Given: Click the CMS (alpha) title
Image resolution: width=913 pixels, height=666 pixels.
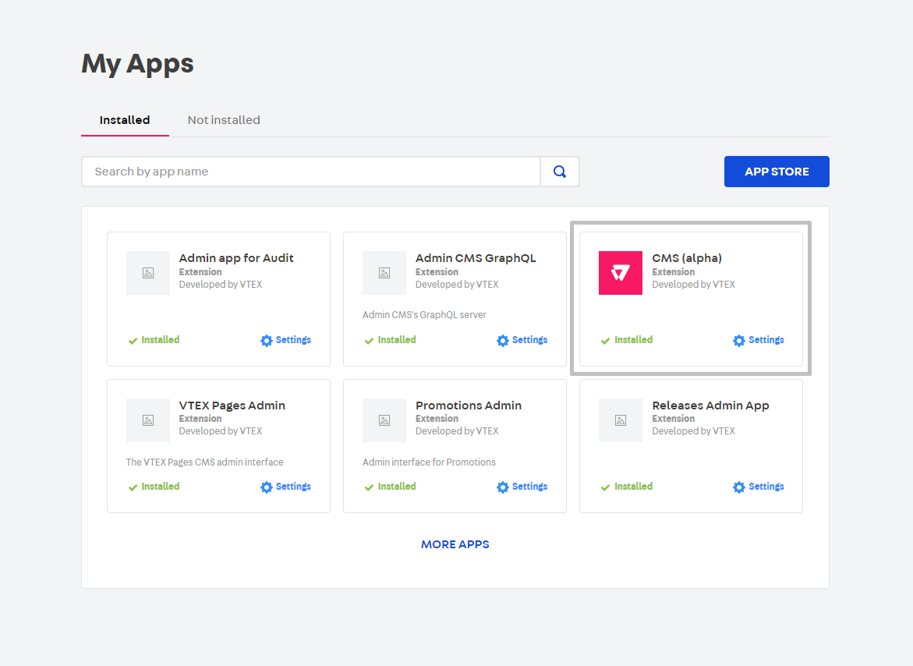Looking at the screenshot, I should pos(686,258).
